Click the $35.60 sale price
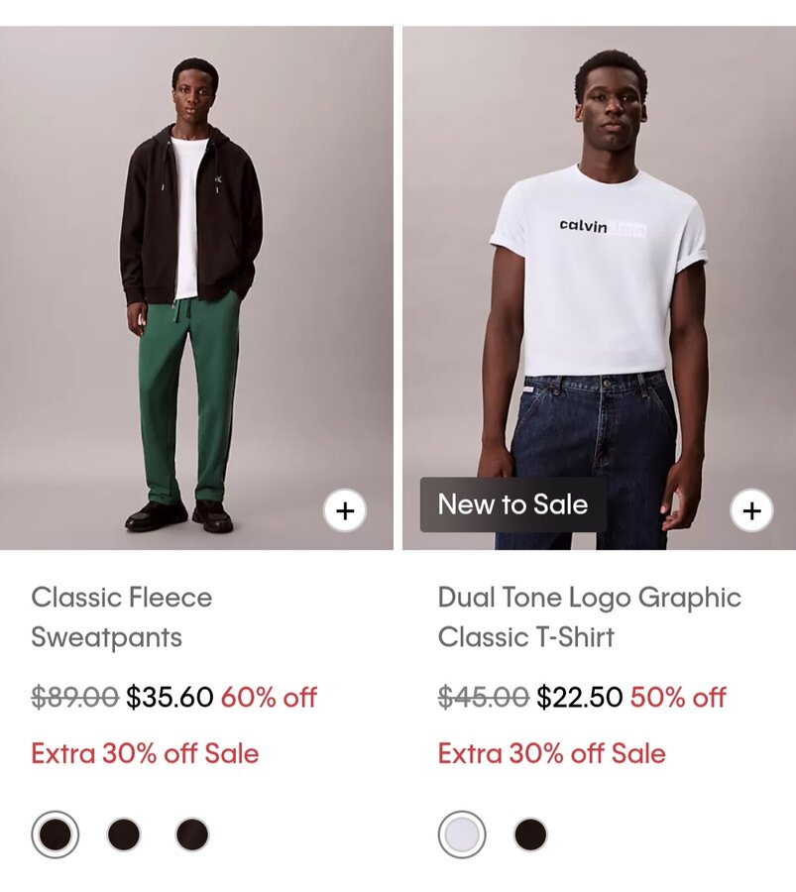Screen dimensions: 796x892 [170, 697]
